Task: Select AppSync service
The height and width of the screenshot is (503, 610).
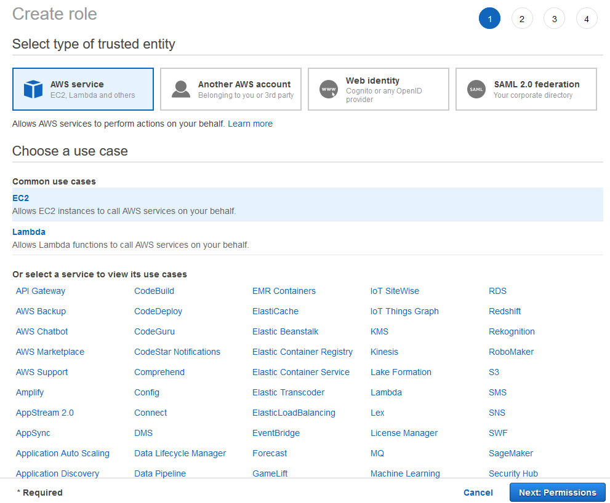Action: 33,433
